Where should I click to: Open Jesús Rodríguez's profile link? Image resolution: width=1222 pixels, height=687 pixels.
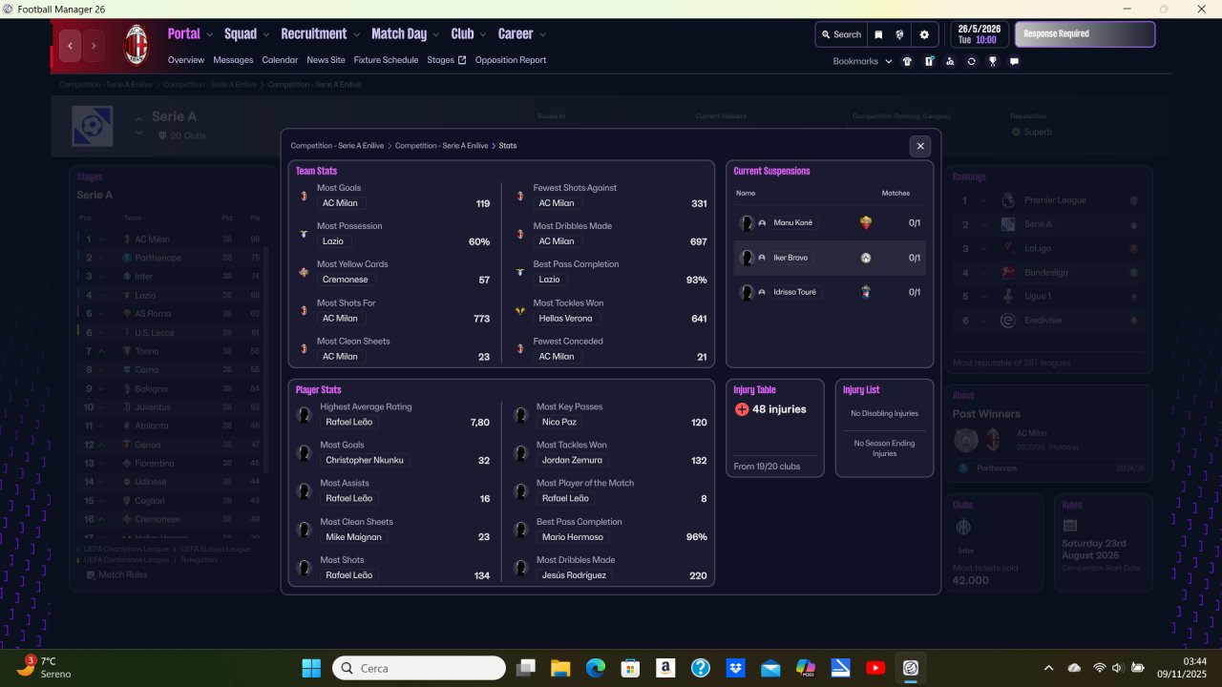574,575
